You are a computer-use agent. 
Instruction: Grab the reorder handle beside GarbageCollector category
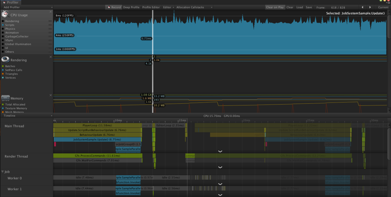50,37
